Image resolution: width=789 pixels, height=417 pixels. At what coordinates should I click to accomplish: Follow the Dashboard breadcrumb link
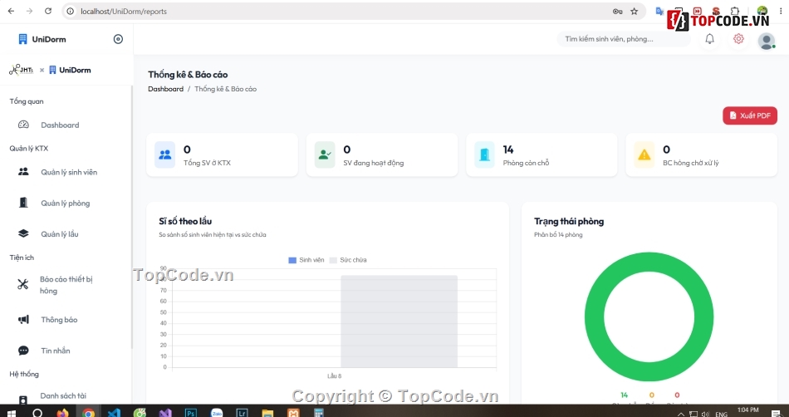tap(165, 89)
